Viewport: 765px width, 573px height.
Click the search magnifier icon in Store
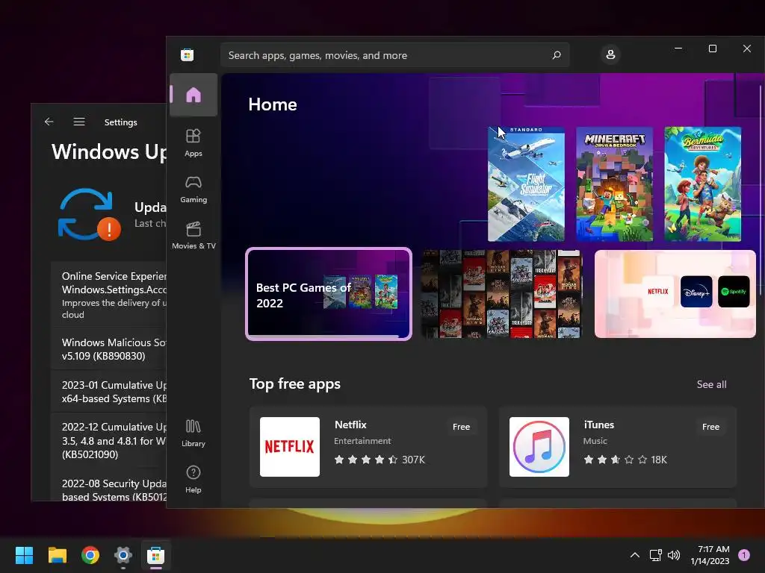coord(556,55)
